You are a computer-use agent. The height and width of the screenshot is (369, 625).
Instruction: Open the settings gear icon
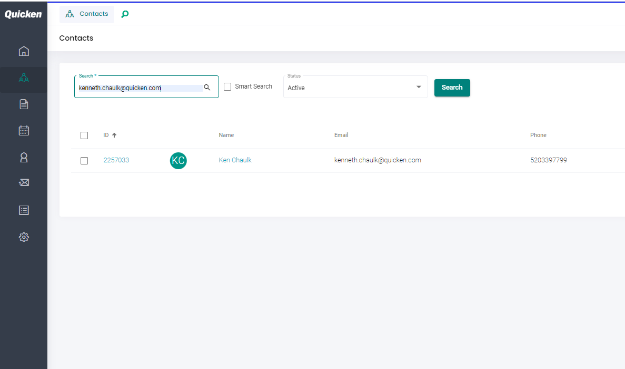click(24, 237)
